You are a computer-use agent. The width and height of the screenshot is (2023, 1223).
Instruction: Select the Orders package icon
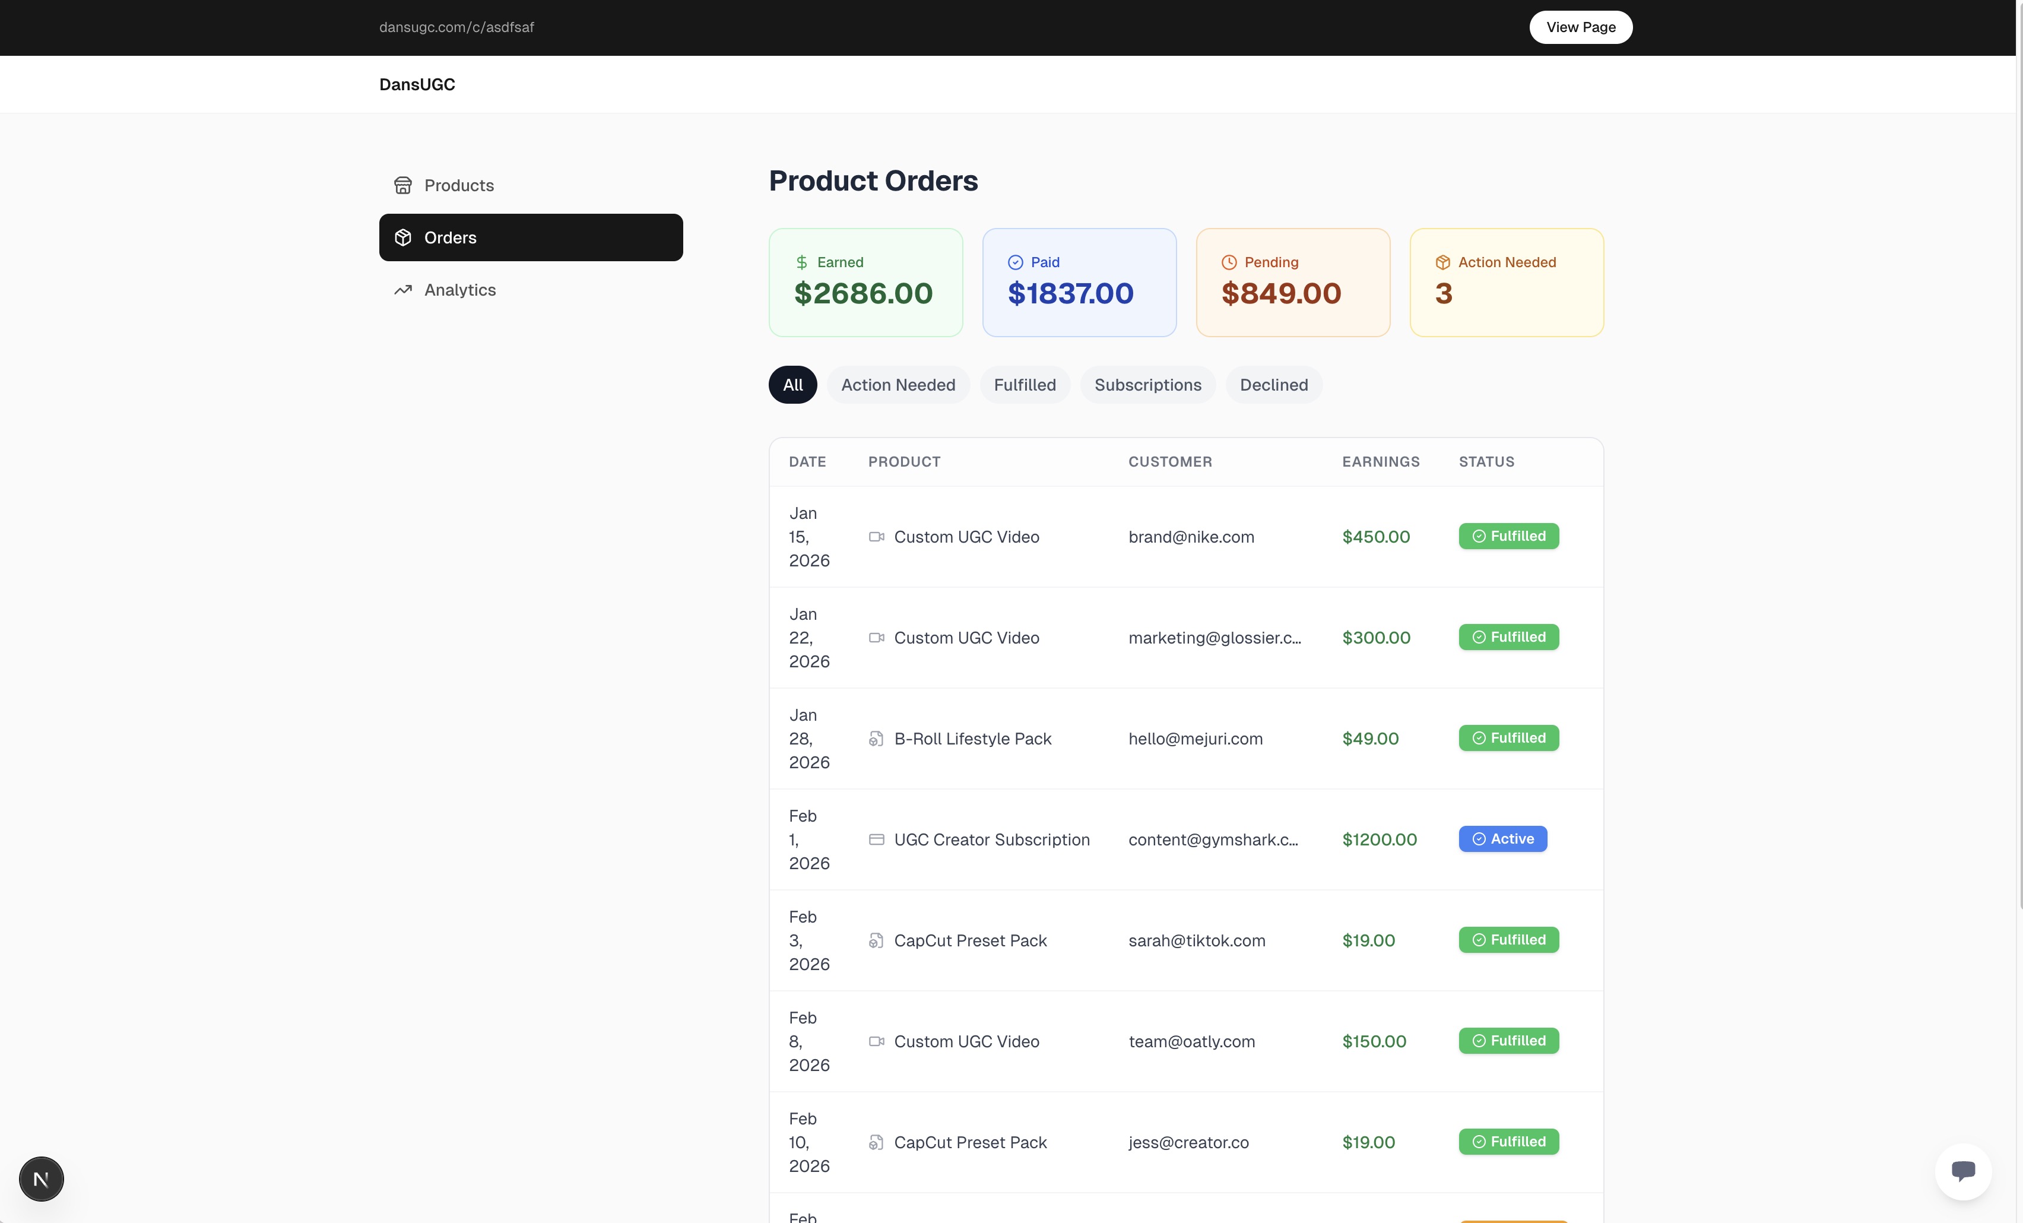click(x=403, y=237)
